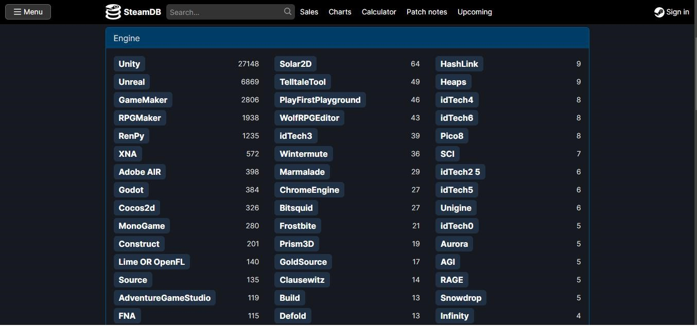Screen dimensions: 697x326
Task: Select the Unigine engine tag
Action: click(456, 208)
